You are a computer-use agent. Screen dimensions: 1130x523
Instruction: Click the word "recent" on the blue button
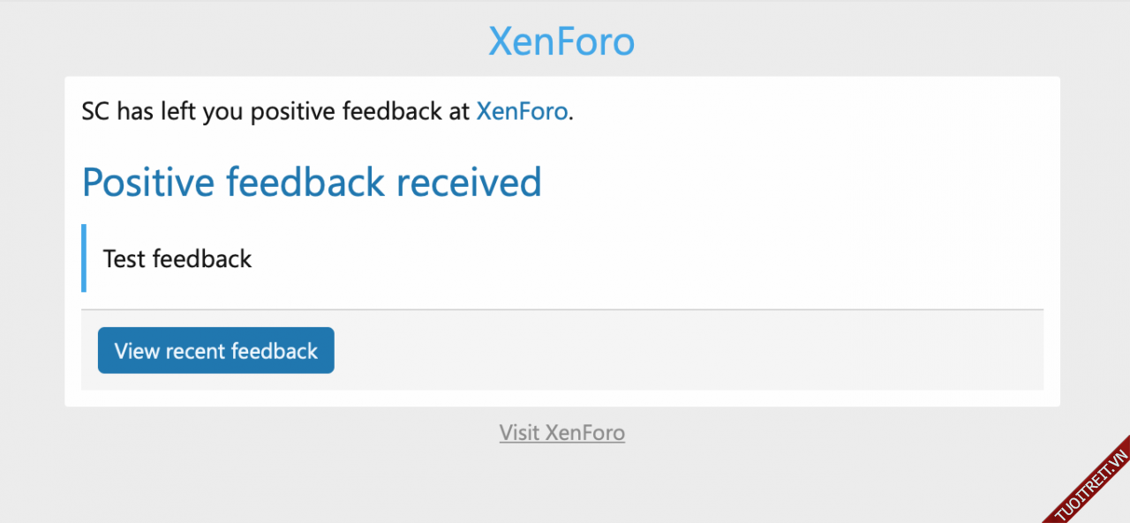click(195, 351)
